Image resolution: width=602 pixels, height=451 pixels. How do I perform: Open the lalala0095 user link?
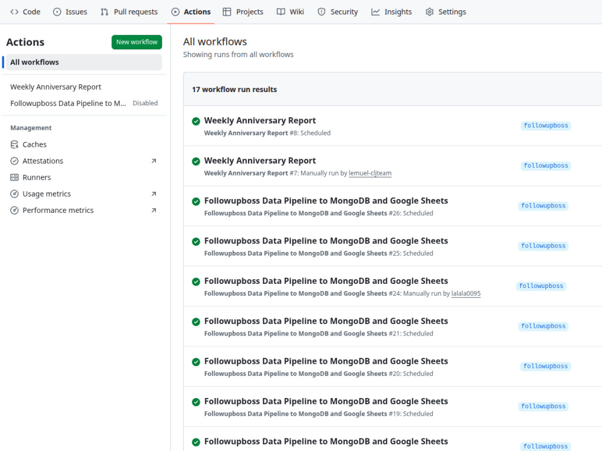466,294
